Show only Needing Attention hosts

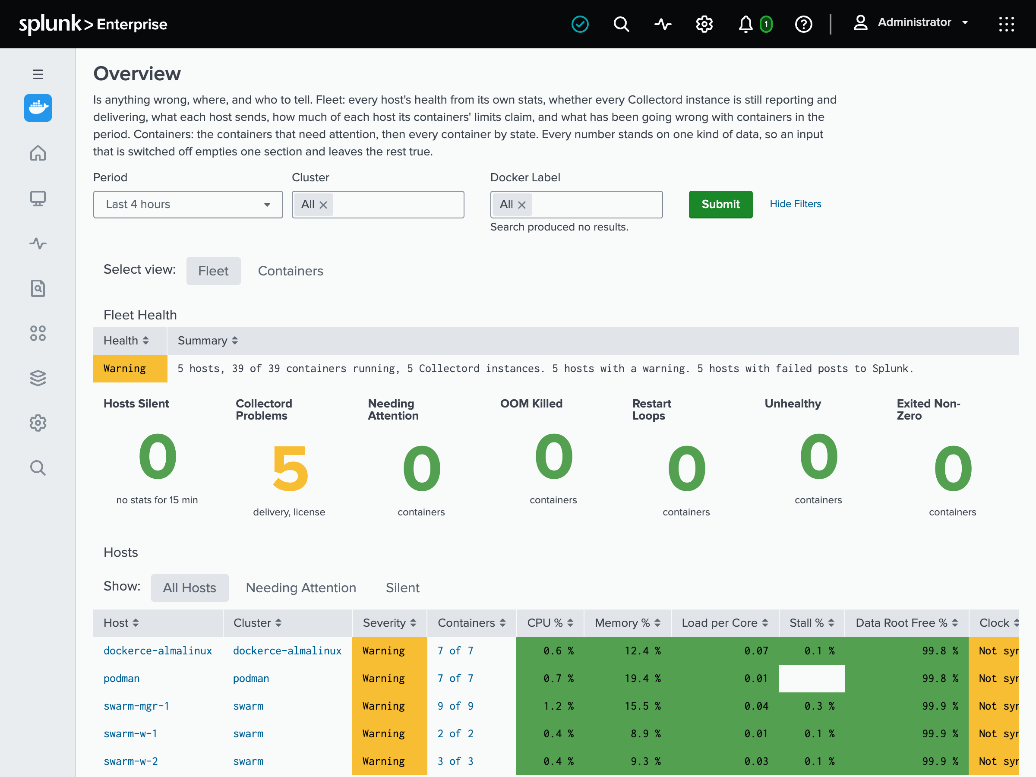tap(301, 587)
